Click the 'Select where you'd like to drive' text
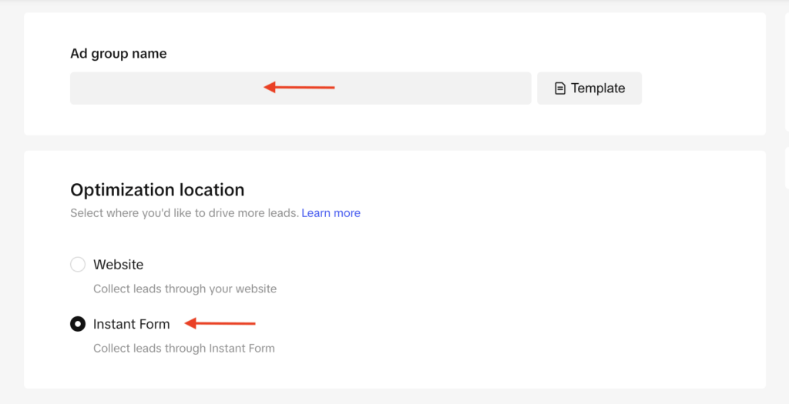 (x=183, y=213)
